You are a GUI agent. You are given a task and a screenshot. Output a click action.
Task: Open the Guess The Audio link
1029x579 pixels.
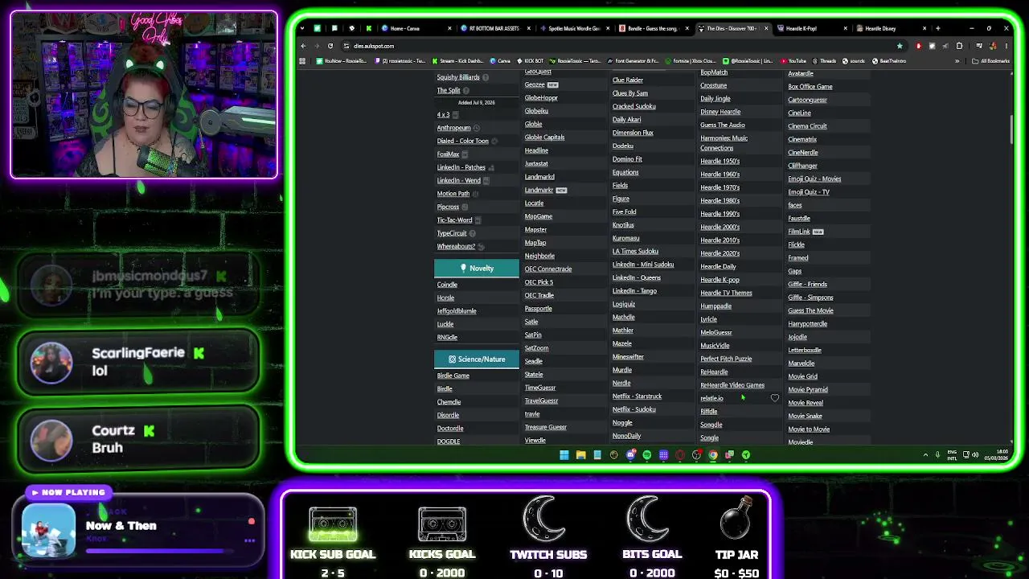pos(723,125)
